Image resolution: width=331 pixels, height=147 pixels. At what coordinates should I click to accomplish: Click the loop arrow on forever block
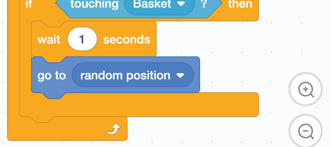pyautogui.click(x=113, y=129)
